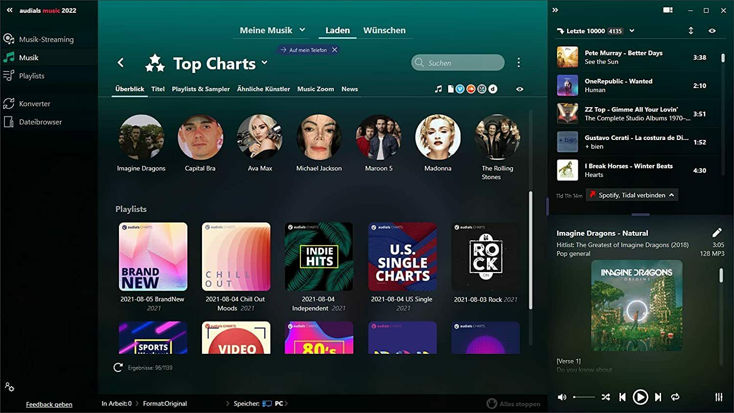The width and height of the screenshot is (734, 413).
Task: Expand the Top Charts dropdown arrow
Action: (x=265, y=63)
